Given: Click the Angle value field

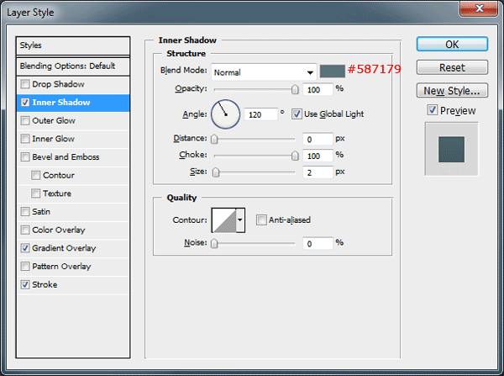Looking at the screenshot, I should pyautogui.click(x=260, y=114).
